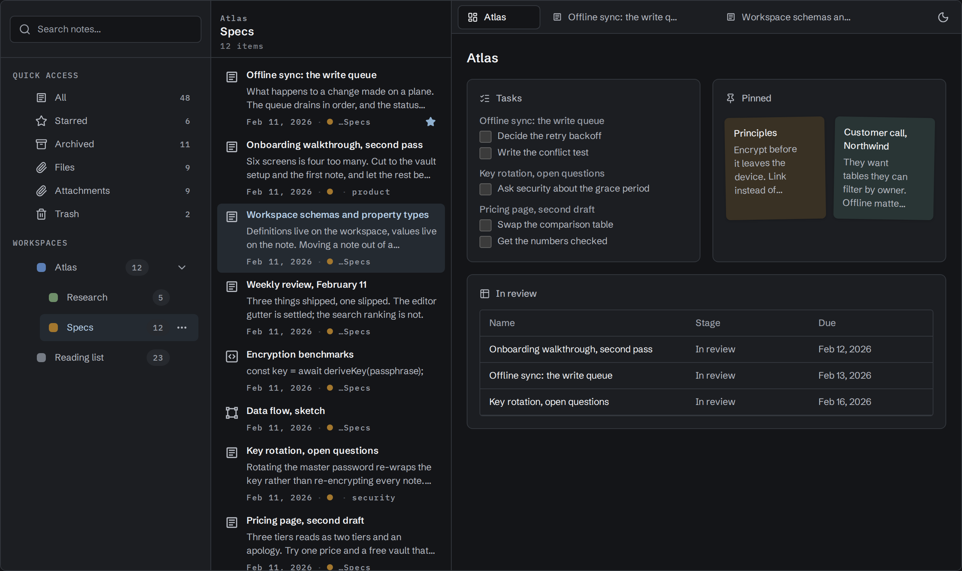This screenshot has height=571, width=962.
Task: Click the security tag on Key rotation
Action: [x=373, y=498]
